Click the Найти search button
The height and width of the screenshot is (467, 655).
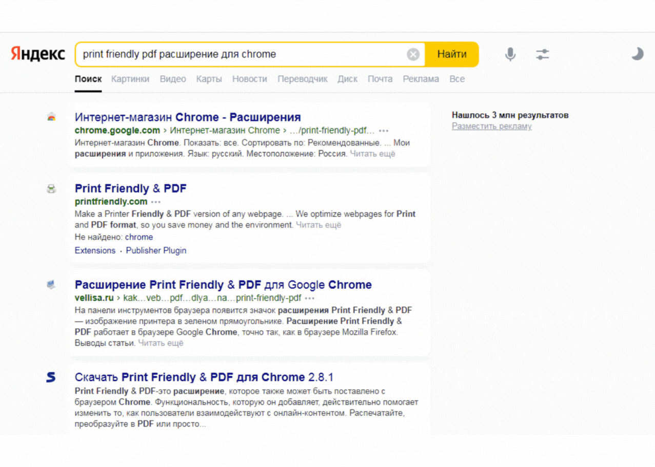point(452,54)
